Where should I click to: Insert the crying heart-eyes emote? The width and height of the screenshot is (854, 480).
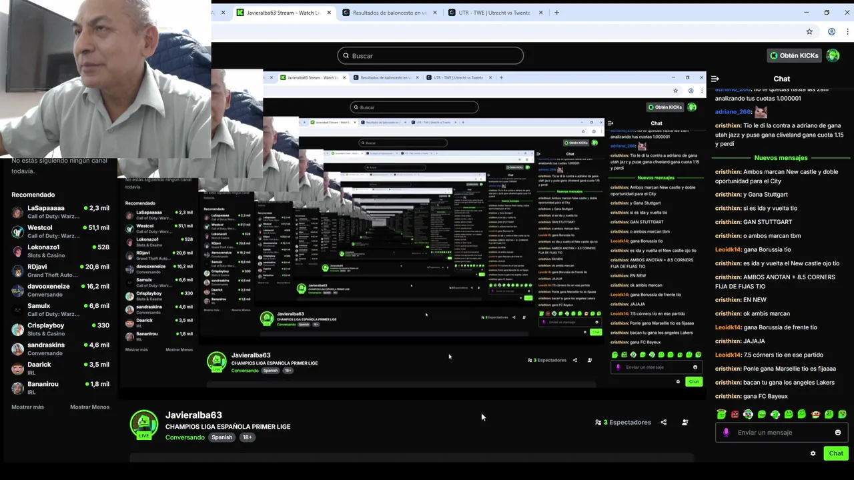tap(842, 414)
